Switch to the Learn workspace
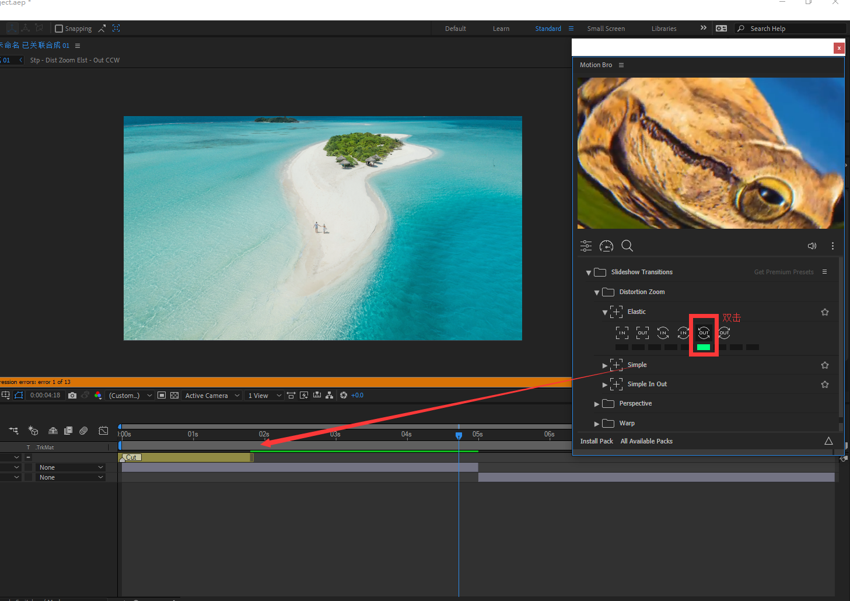Viewport: 850px width, 601px height. (501, 29)
